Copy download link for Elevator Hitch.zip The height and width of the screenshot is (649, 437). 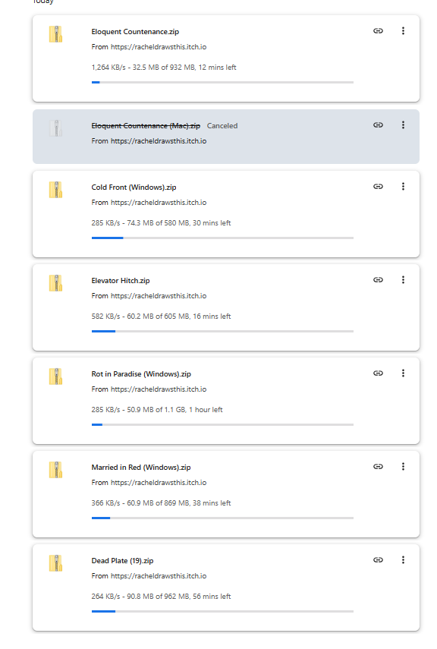click(x=378, y=280)
